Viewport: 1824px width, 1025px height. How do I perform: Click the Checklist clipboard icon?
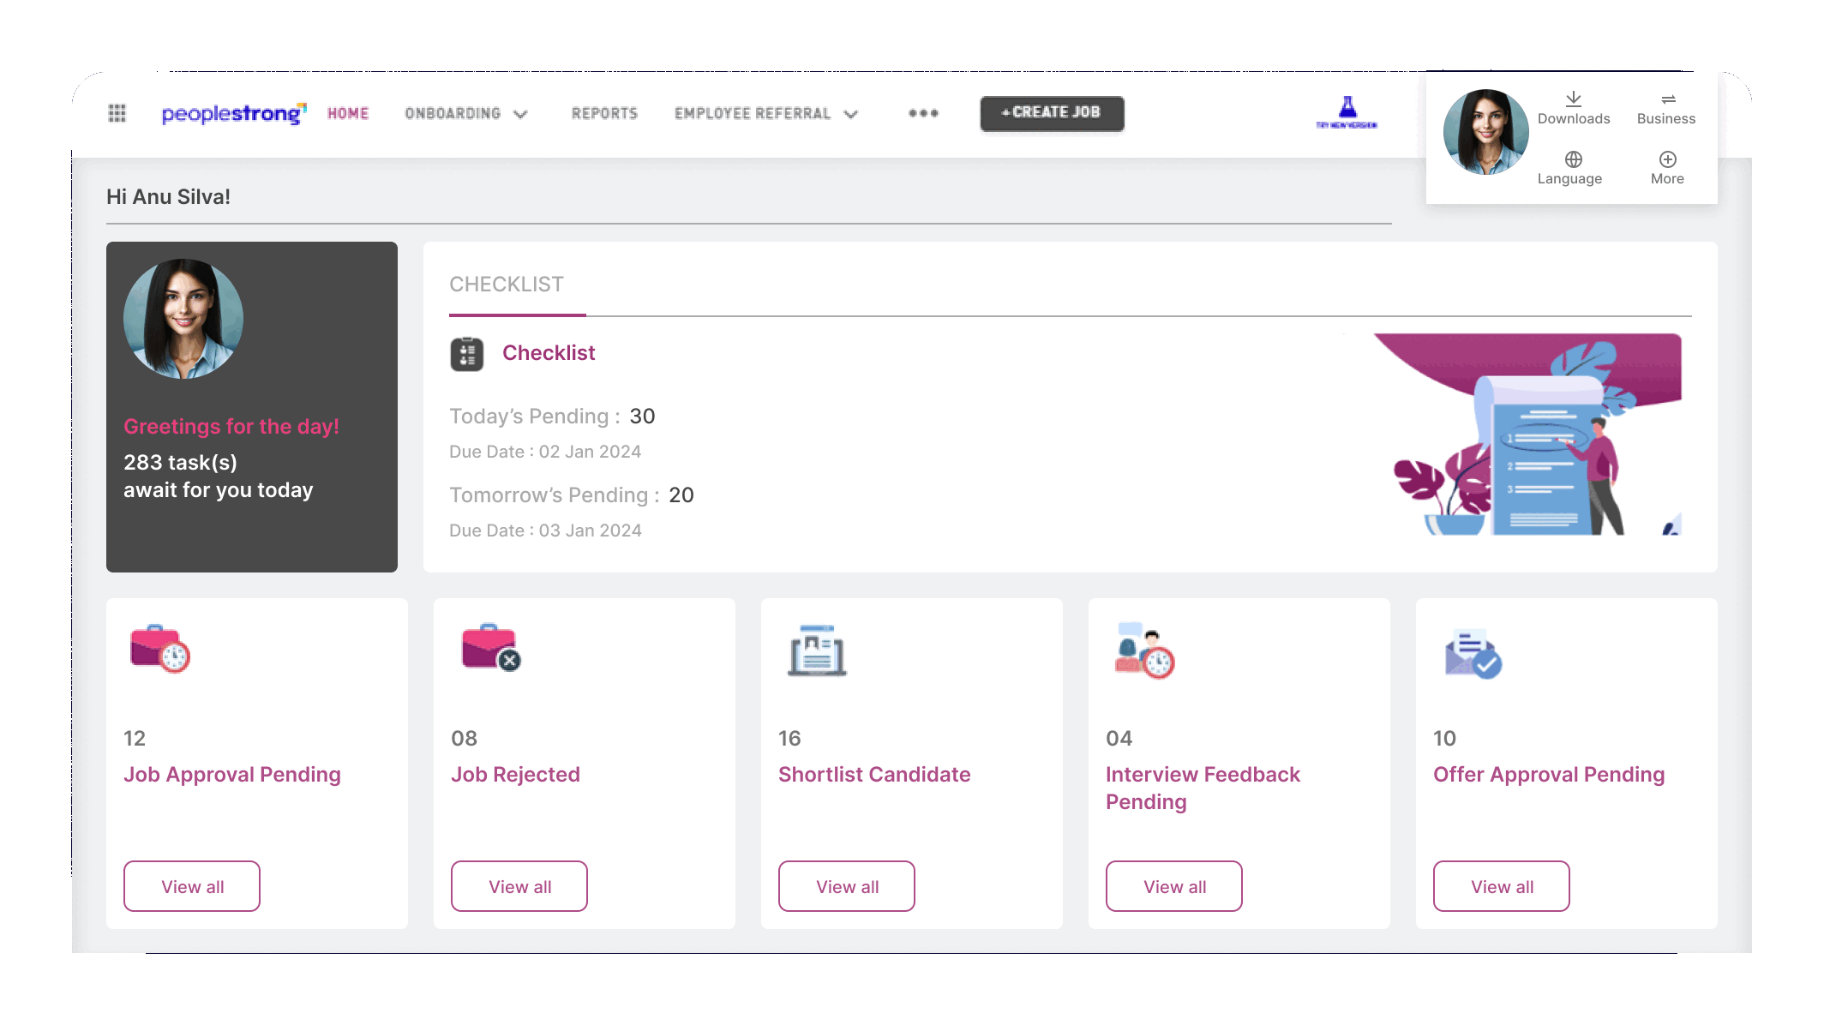[x=467, y=354]
